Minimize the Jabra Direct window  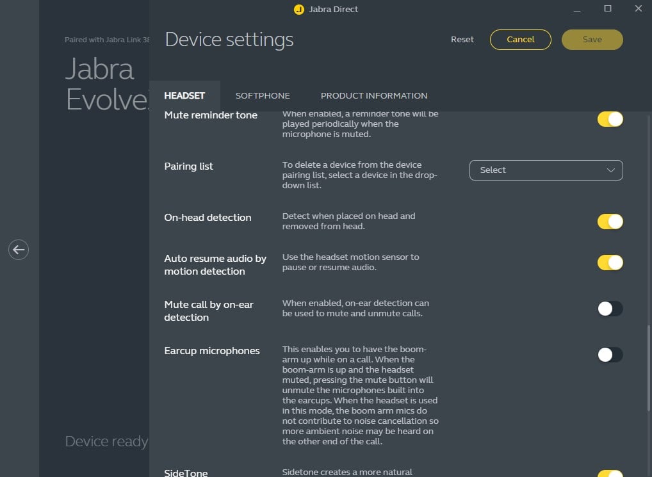tap(577, 9)
